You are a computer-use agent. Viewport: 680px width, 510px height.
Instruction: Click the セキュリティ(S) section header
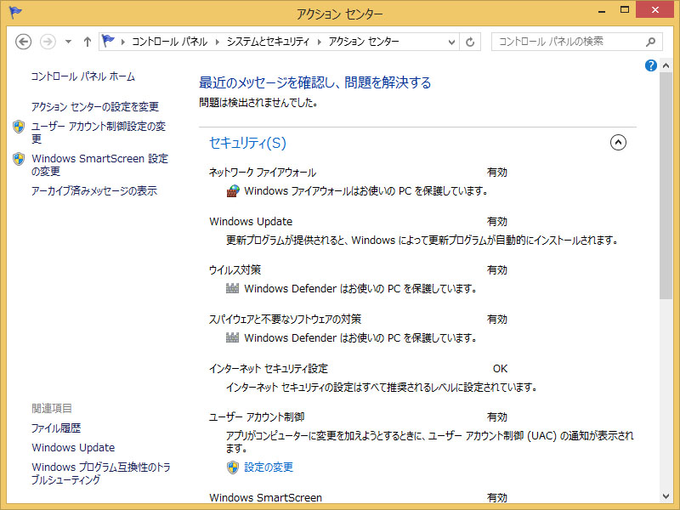coord(247,143)
